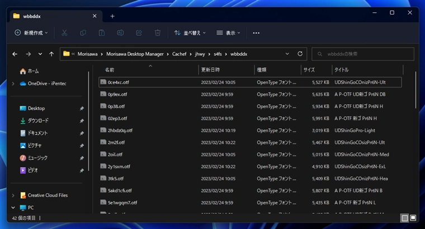Open recent locations dropdown arrow
Viewport: 425px width, 229px height.
pos(40,54)
